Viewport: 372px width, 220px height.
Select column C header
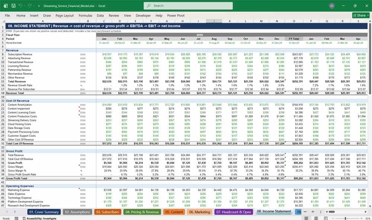(104, 21)
